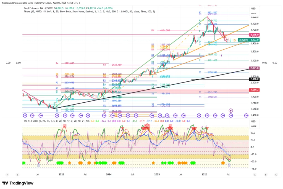Click the rightmost purple arrow event marker
The image size is (283, 189).
[x=246, y=116]
